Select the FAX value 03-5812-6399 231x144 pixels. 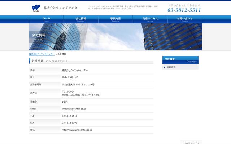coord(69,123)
